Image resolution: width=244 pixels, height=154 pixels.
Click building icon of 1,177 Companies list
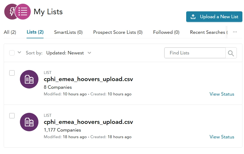click(29, 122)
